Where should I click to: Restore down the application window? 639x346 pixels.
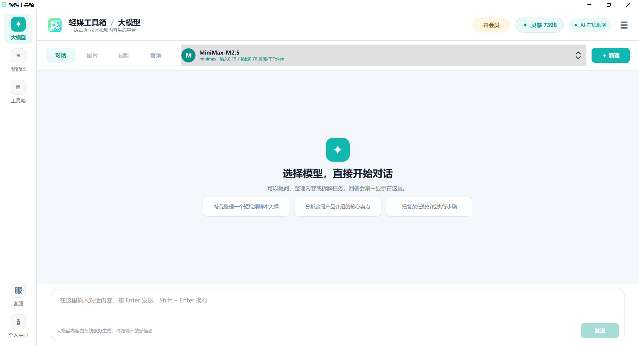(x=609, y=5)
